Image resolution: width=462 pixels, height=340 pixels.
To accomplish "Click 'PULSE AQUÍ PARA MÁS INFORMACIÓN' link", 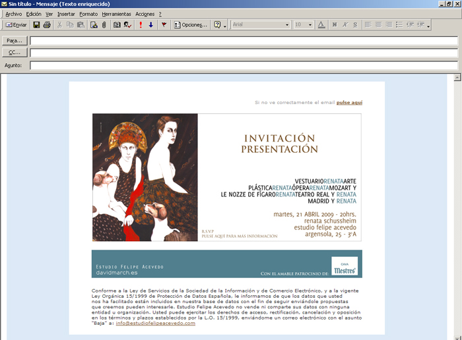I will tap(240, 236).
